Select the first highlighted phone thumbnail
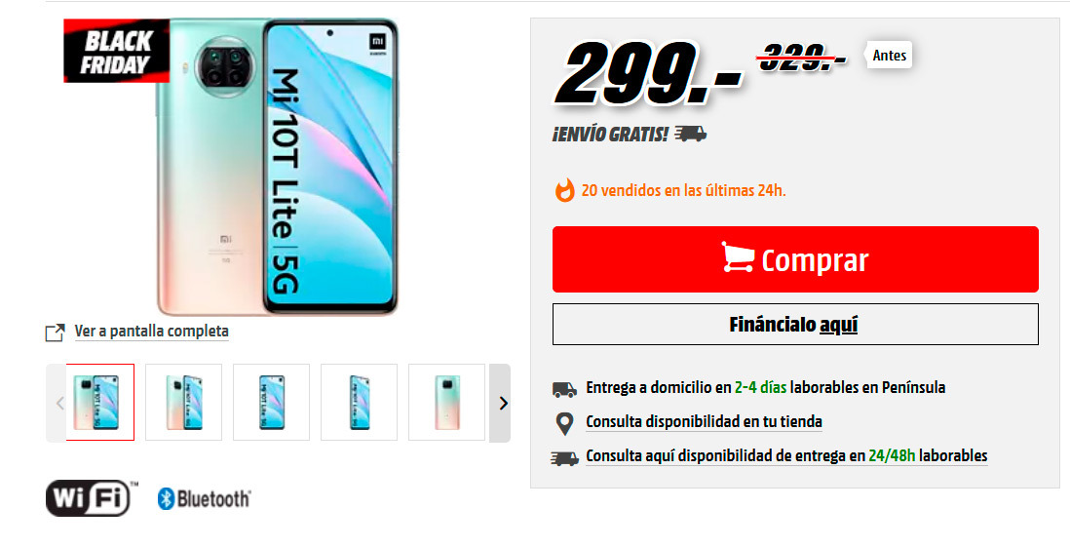1070x548 pixels. tap(100, 402)
